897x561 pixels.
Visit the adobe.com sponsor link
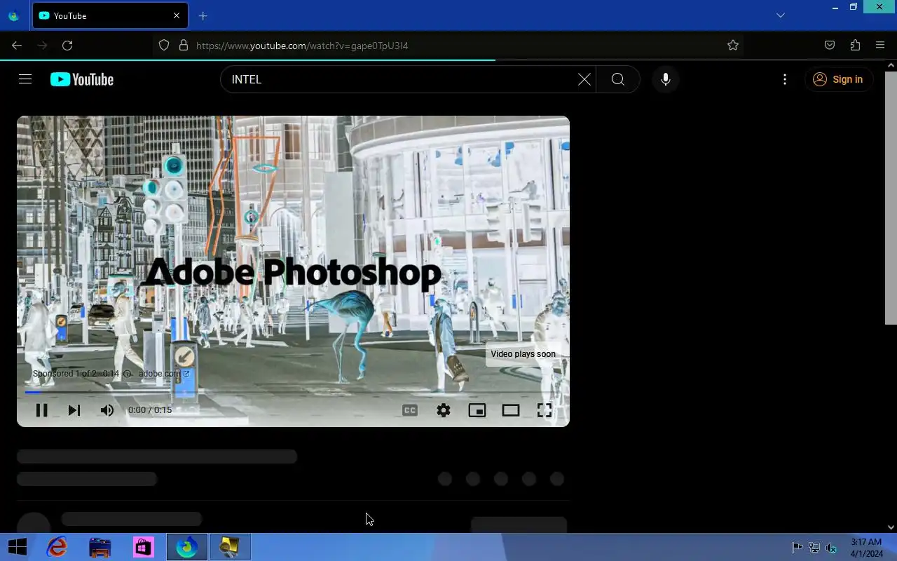tap(164, 374)
